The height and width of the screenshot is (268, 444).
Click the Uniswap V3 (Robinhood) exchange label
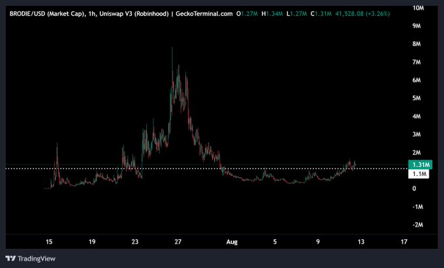(134, 14)
